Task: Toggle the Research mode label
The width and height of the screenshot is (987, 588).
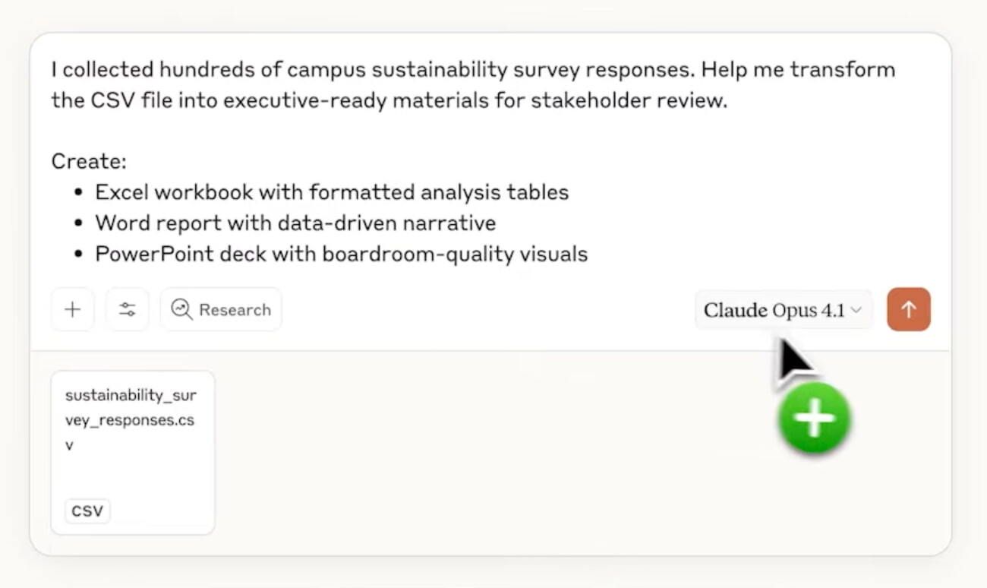Action: (x=235, y=310)
